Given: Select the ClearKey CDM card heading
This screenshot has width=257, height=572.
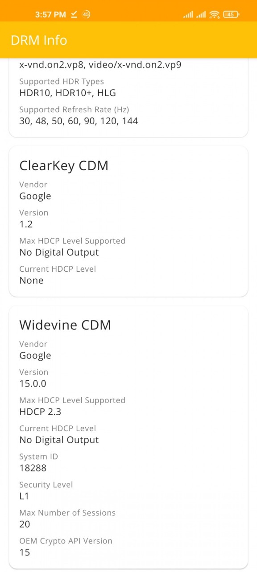Looking at the screenshot, I should click(x=64, y=166).
